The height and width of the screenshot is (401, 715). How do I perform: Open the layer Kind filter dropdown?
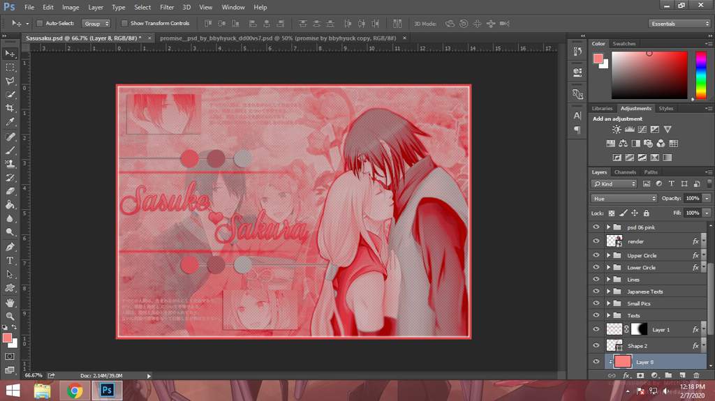(614, 183)
